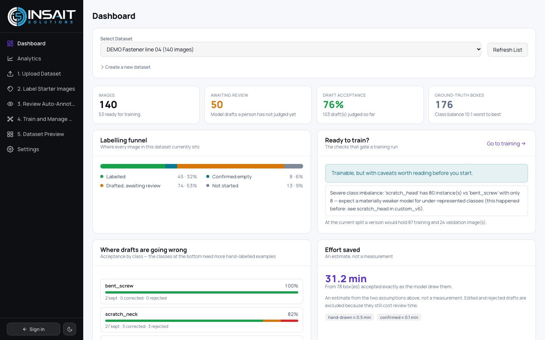The width and height of the screenshot is (545, 340).
Task: Click the teal Confirmed empty funnel segment
Action: pyautogui.click(x=171, y=166)
